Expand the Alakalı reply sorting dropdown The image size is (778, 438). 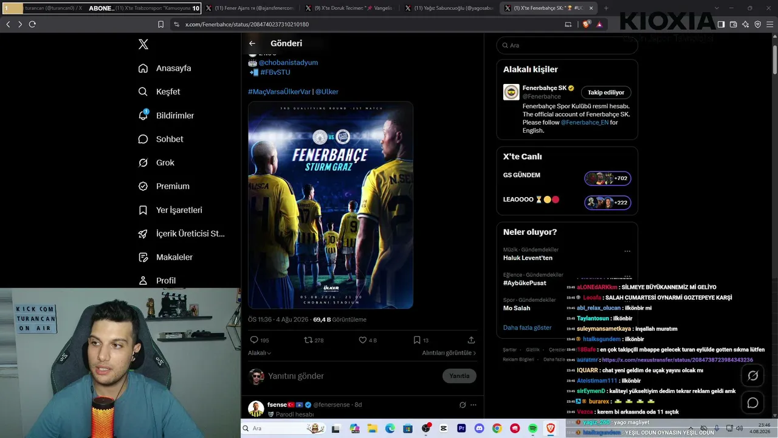pos(260,353)
